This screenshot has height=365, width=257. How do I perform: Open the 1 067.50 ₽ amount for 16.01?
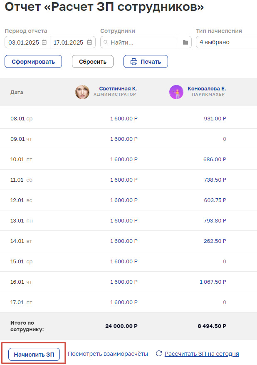(213, 282)
